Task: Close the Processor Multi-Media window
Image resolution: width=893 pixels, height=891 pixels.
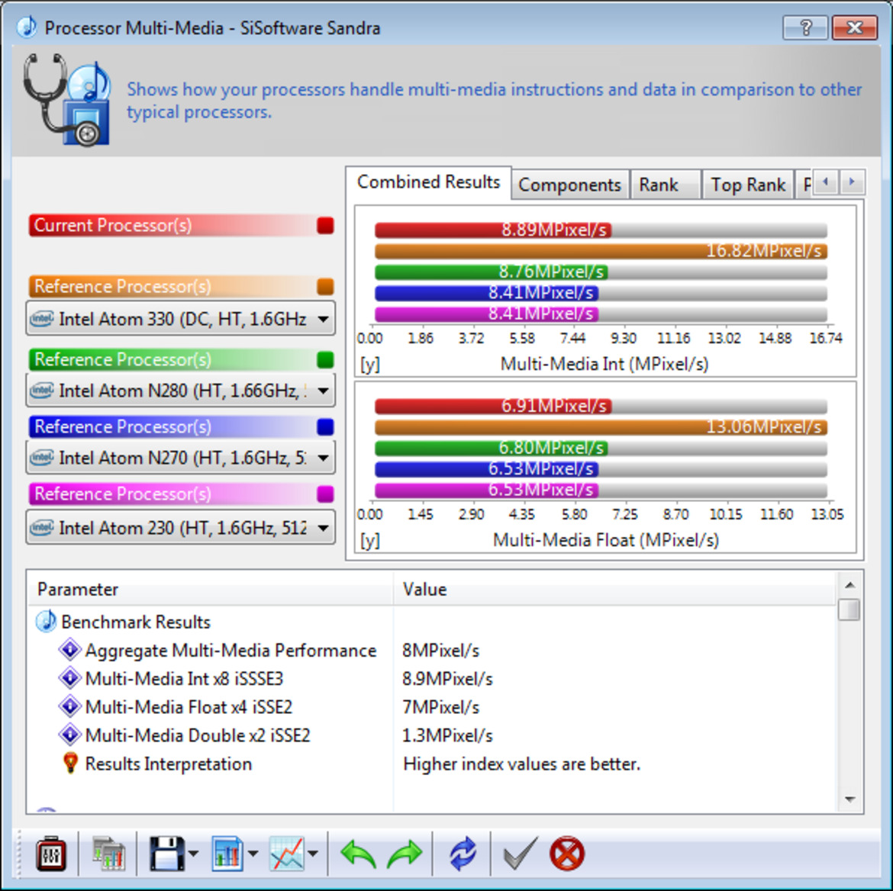Action: coord(854,27)
